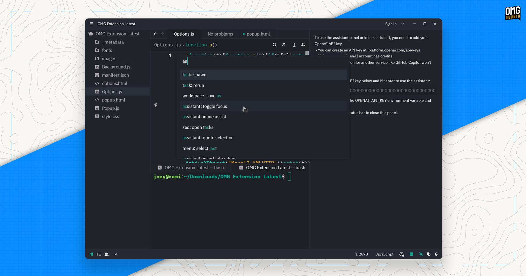Image resolution: width=526 pixels, height=276 pixels.
Task: Toggle the assistant panel sparkle icon
Action: (421, 254)
